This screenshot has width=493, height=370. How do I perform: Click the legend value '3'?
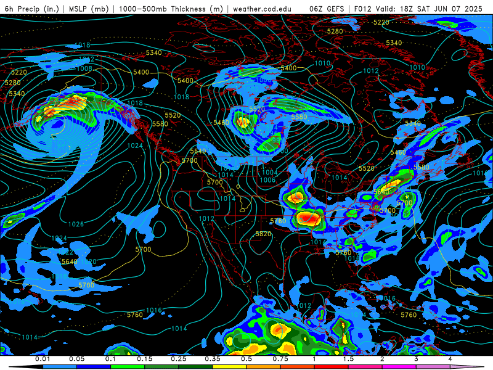pyautogui.click(x=416, y=359)
